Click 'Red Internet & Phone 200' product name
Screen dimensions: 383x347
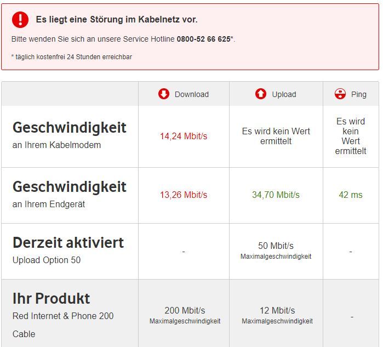click(x=63, y=316)
